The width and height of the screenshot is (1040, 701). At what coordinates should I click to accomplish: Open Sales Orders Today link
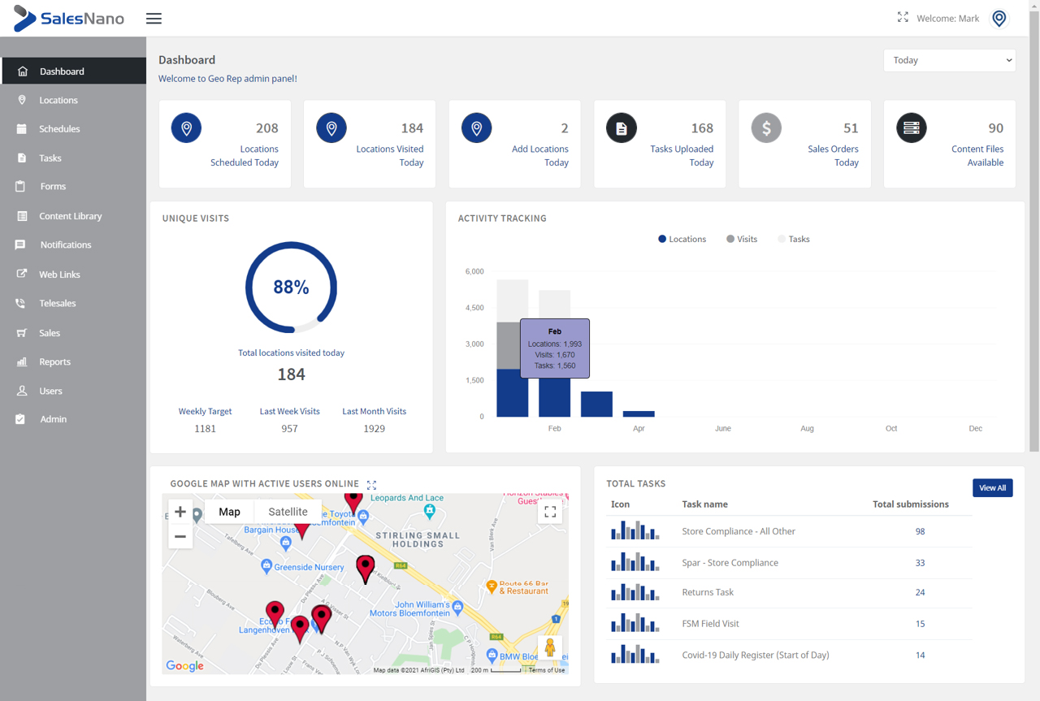833,156
